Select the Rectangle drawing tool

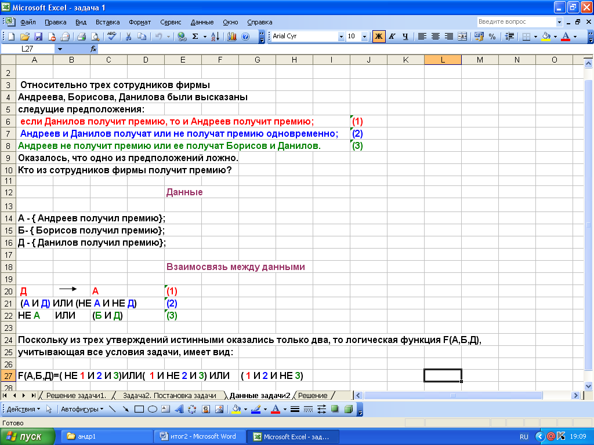point(139,409)
